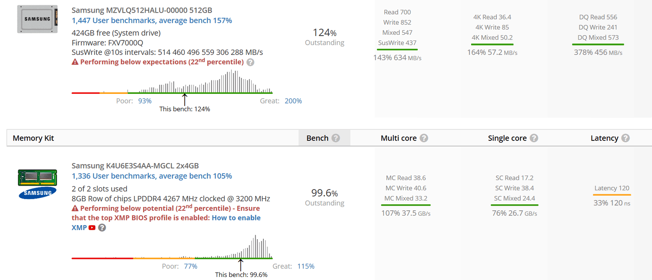Click the red warning triangle for SSD performance
The height and width of the screenshot is (280, 652).
click(x=75, y=62)
